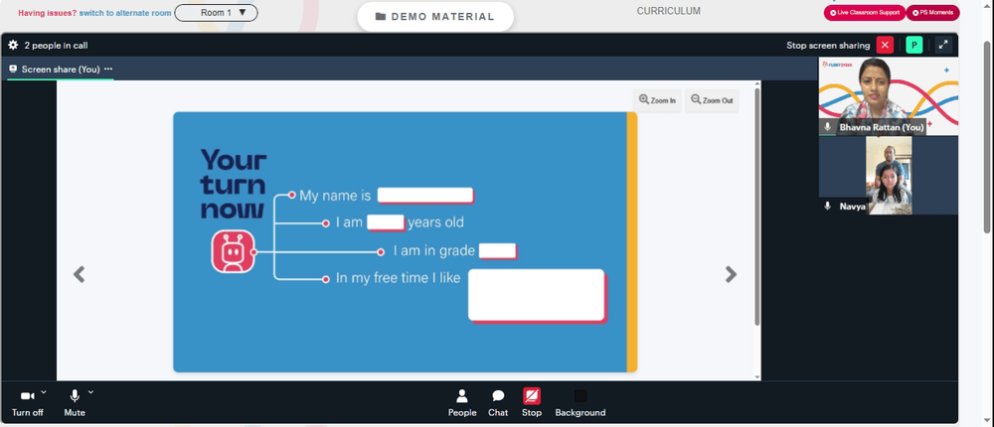Select Bhavna Rattan's video tile
The image size is (994, 427).
coord(888,96)
